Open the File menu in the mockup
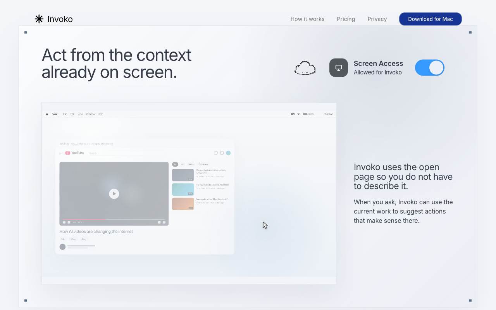 tap(65, 114)
